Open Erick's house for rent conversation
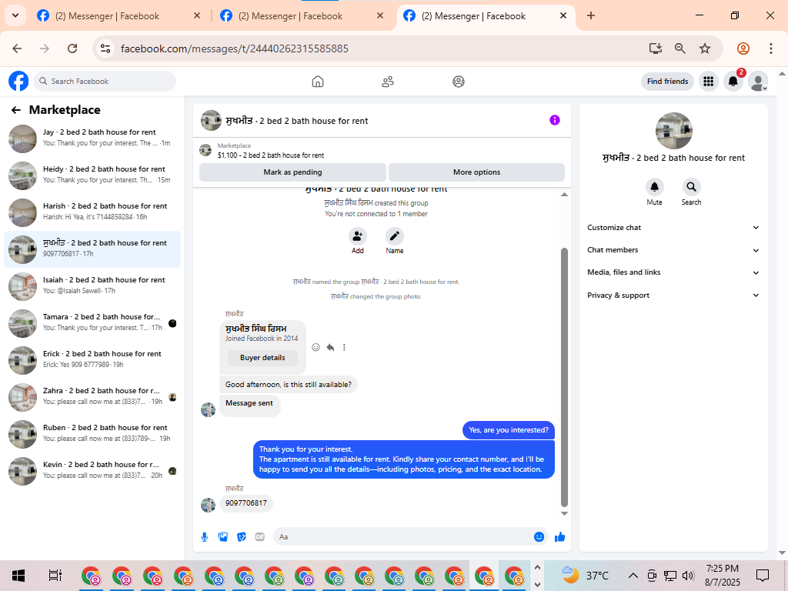 pos(92,360)
